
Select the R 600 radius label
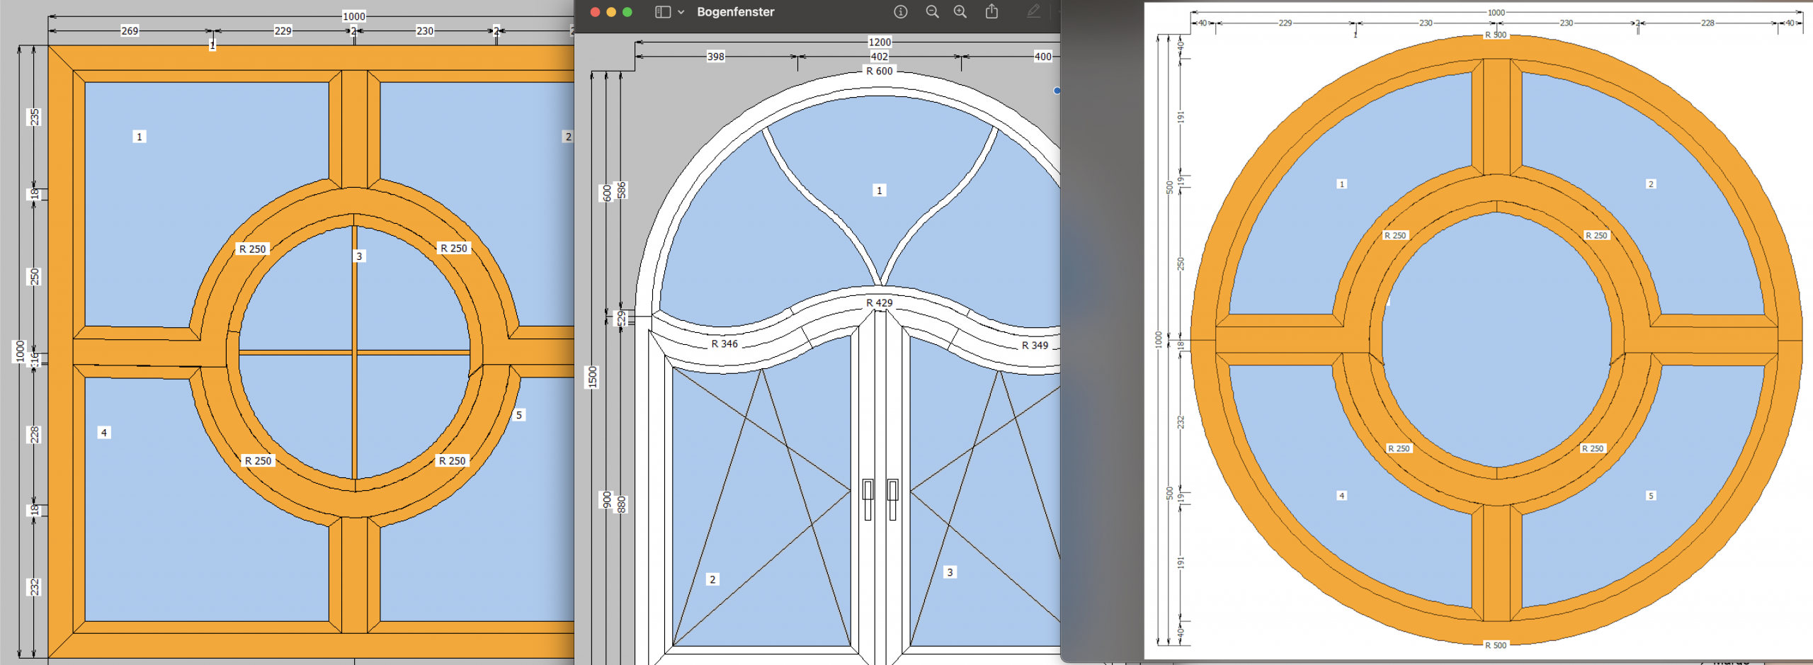click(x=879, y=72)
